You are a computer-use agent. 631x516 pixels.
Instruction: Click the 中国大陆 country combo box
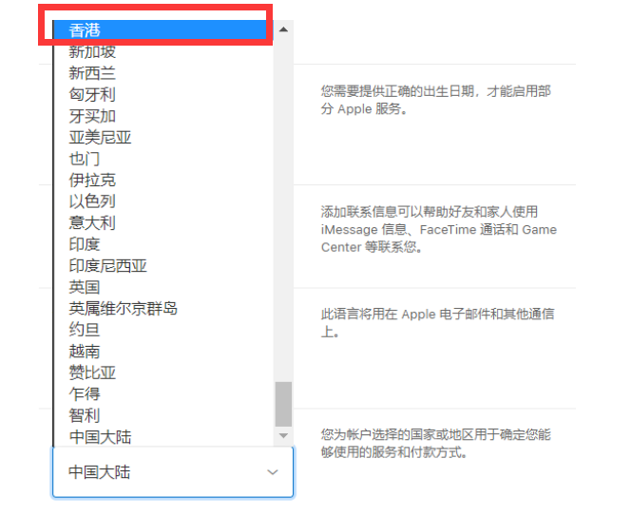click(x=173, y=472)
